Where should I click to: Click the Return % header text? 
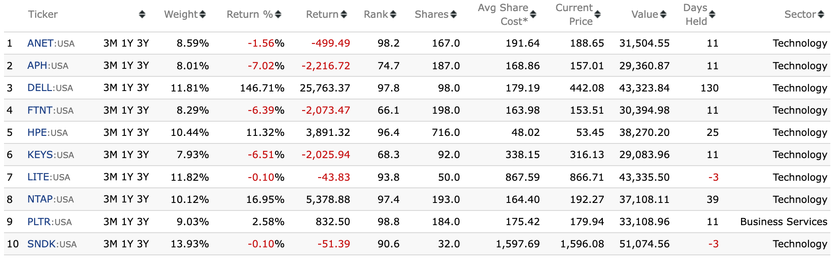tap(250, 14)
